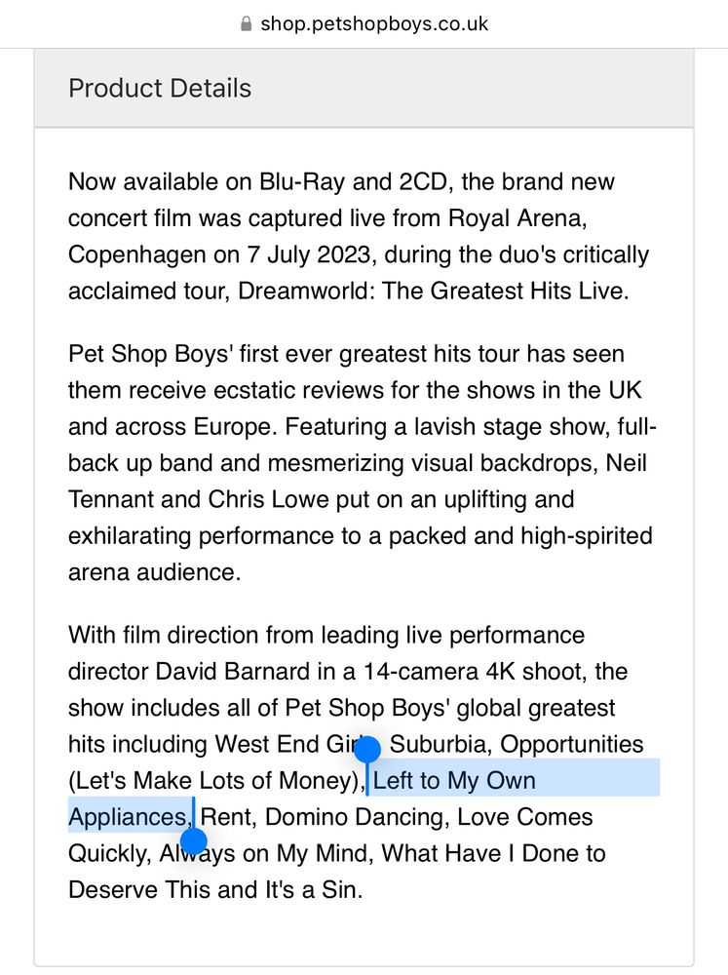Tap the shop.petshopboys.co.uk URL text
This screenshot has height=975, width=728.
tap(374, 23)
